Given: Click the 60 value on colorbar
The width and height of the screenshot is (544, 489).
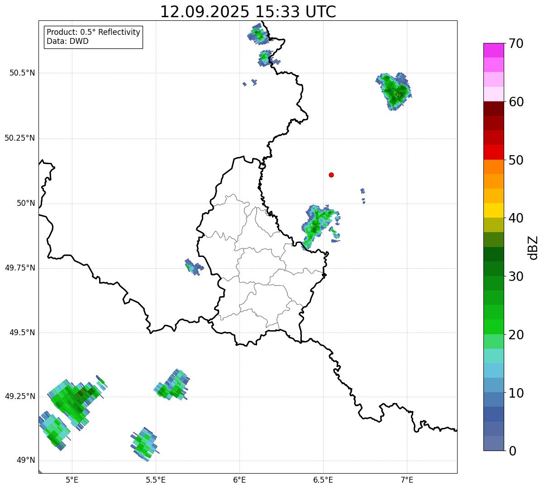Looking at the screenshot, I should click(x=516, y=102).
